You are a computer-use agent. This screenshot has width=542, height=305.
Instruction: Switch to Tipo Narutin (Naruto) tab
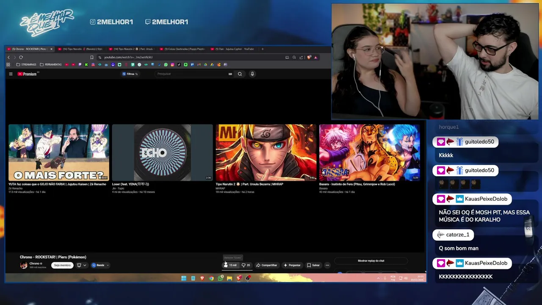pos(80,49)
